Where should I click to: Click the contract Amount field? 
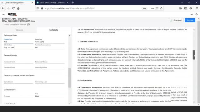click(18, 96)
